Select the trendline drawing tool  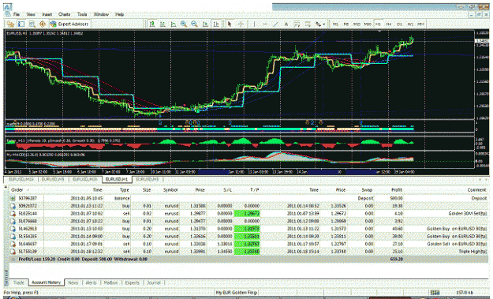point(275,24)
